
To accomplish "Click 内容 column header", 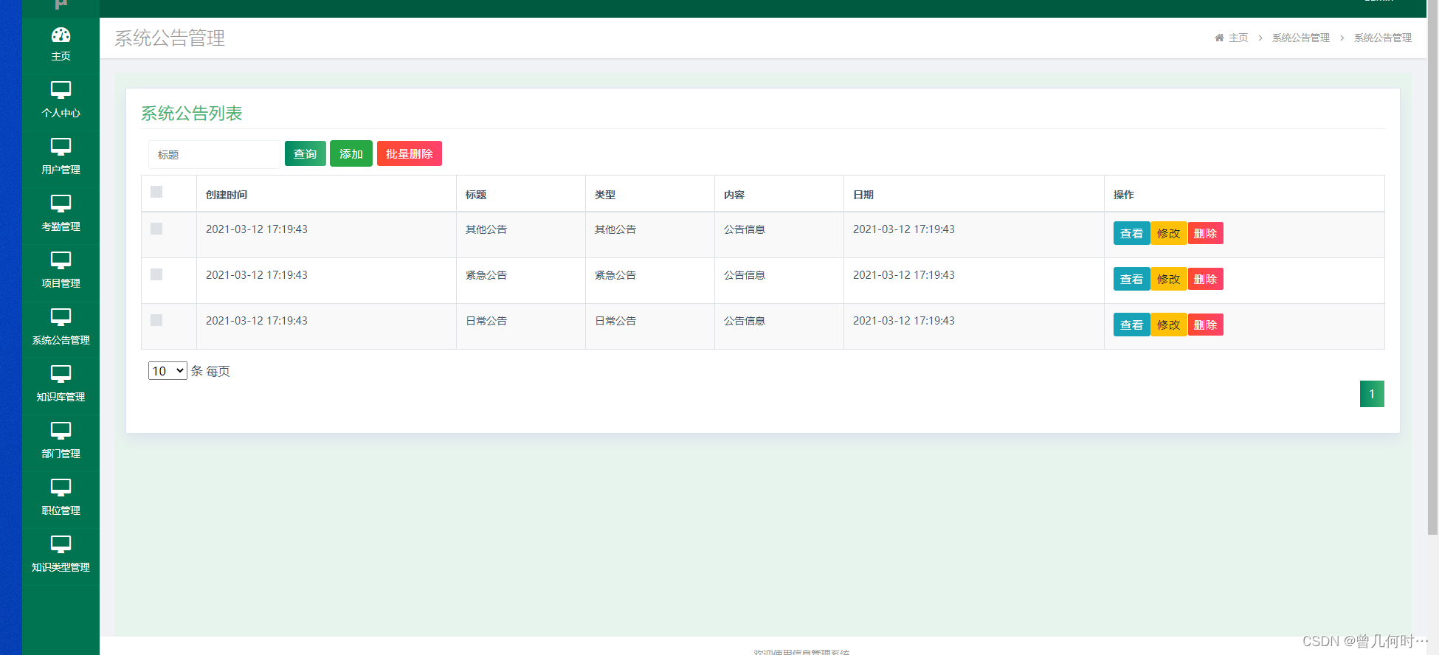I will [734, 195].
